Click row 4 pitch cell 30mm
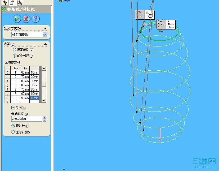Screen dimensions: 219x171 tap(34, 81)
